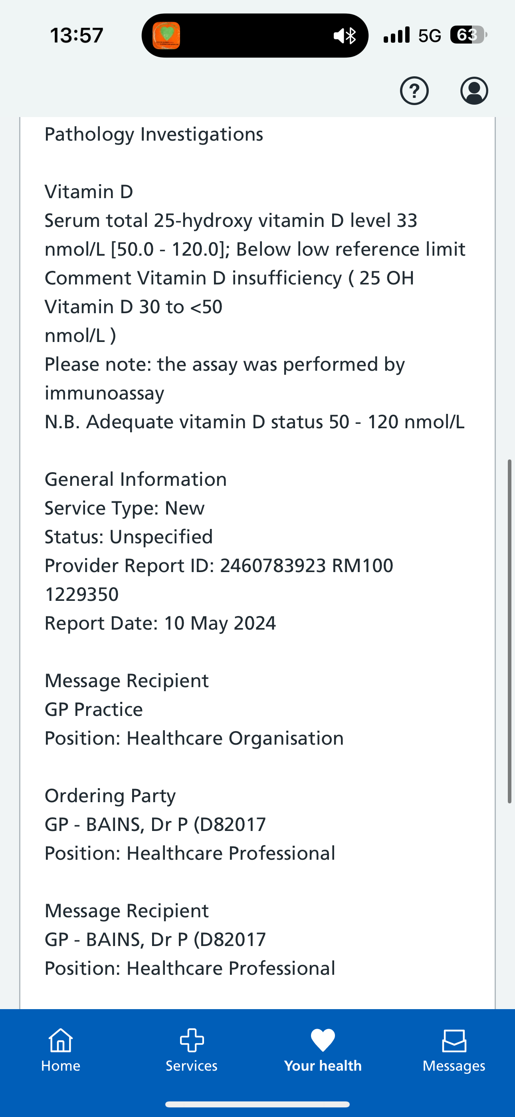Tap the cellular signal bars

[396, 35]
